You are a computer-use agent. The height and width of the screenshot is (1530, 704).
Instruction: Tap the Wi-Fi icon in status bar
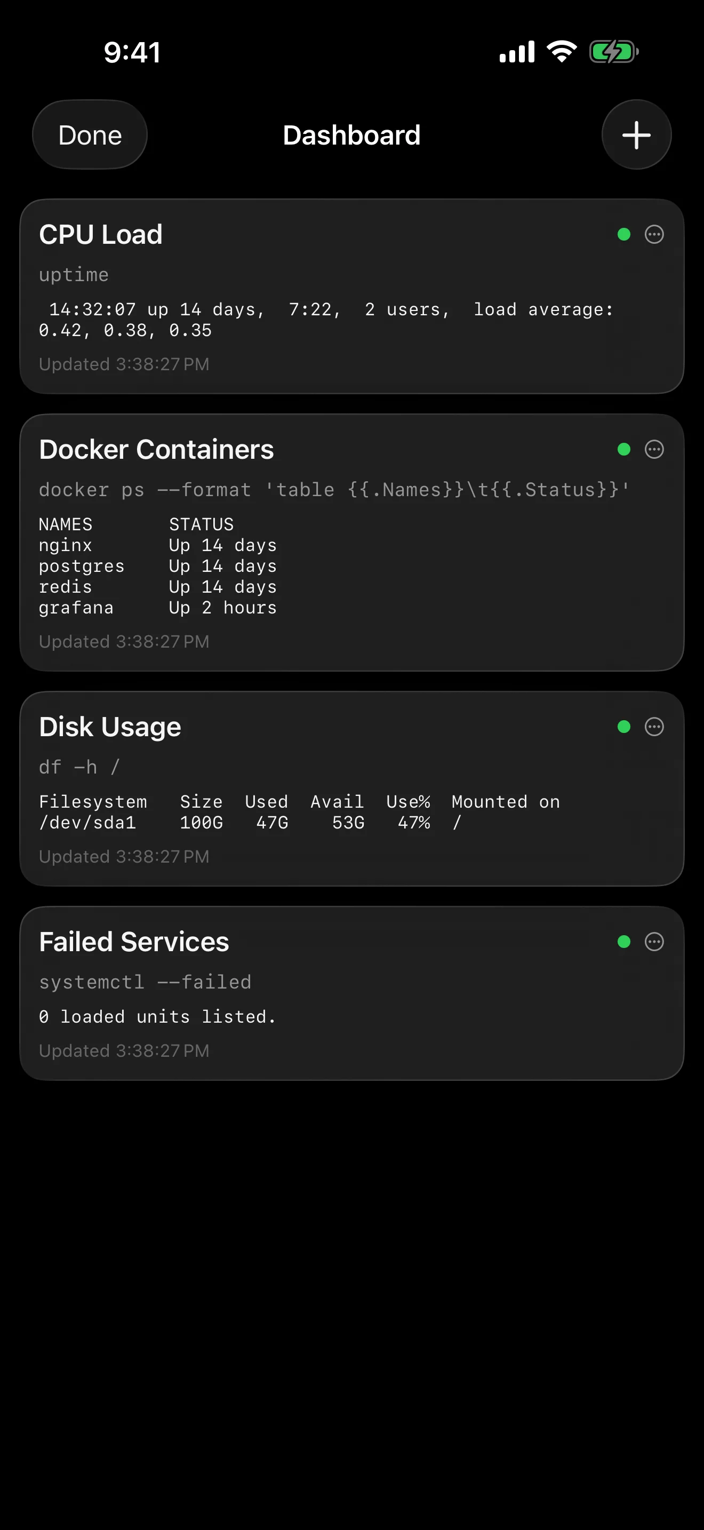tap(561, 52)
